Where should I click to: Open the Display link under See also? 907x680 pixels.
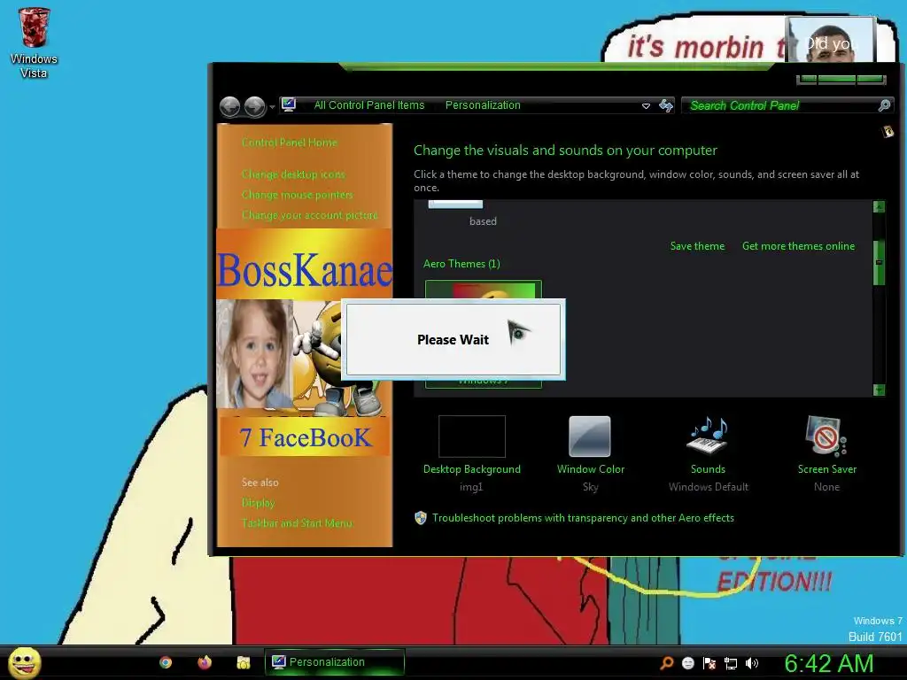(258, 503)
